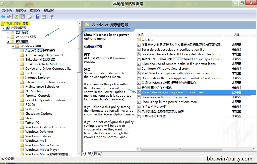The height and width of the screenshot is (164, 257).
Task: Select the Desktop Activity Moderator folder
Action: click(46, 64)
